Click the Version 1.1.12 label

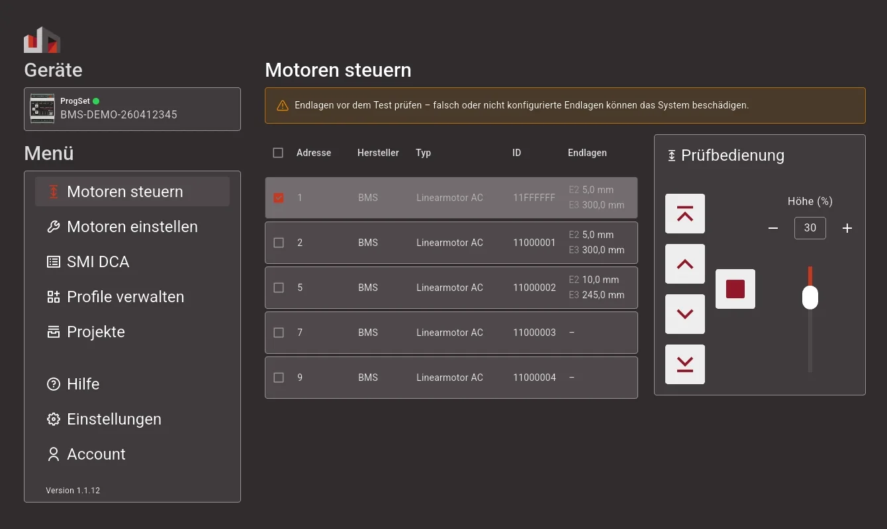pos(73,491)
